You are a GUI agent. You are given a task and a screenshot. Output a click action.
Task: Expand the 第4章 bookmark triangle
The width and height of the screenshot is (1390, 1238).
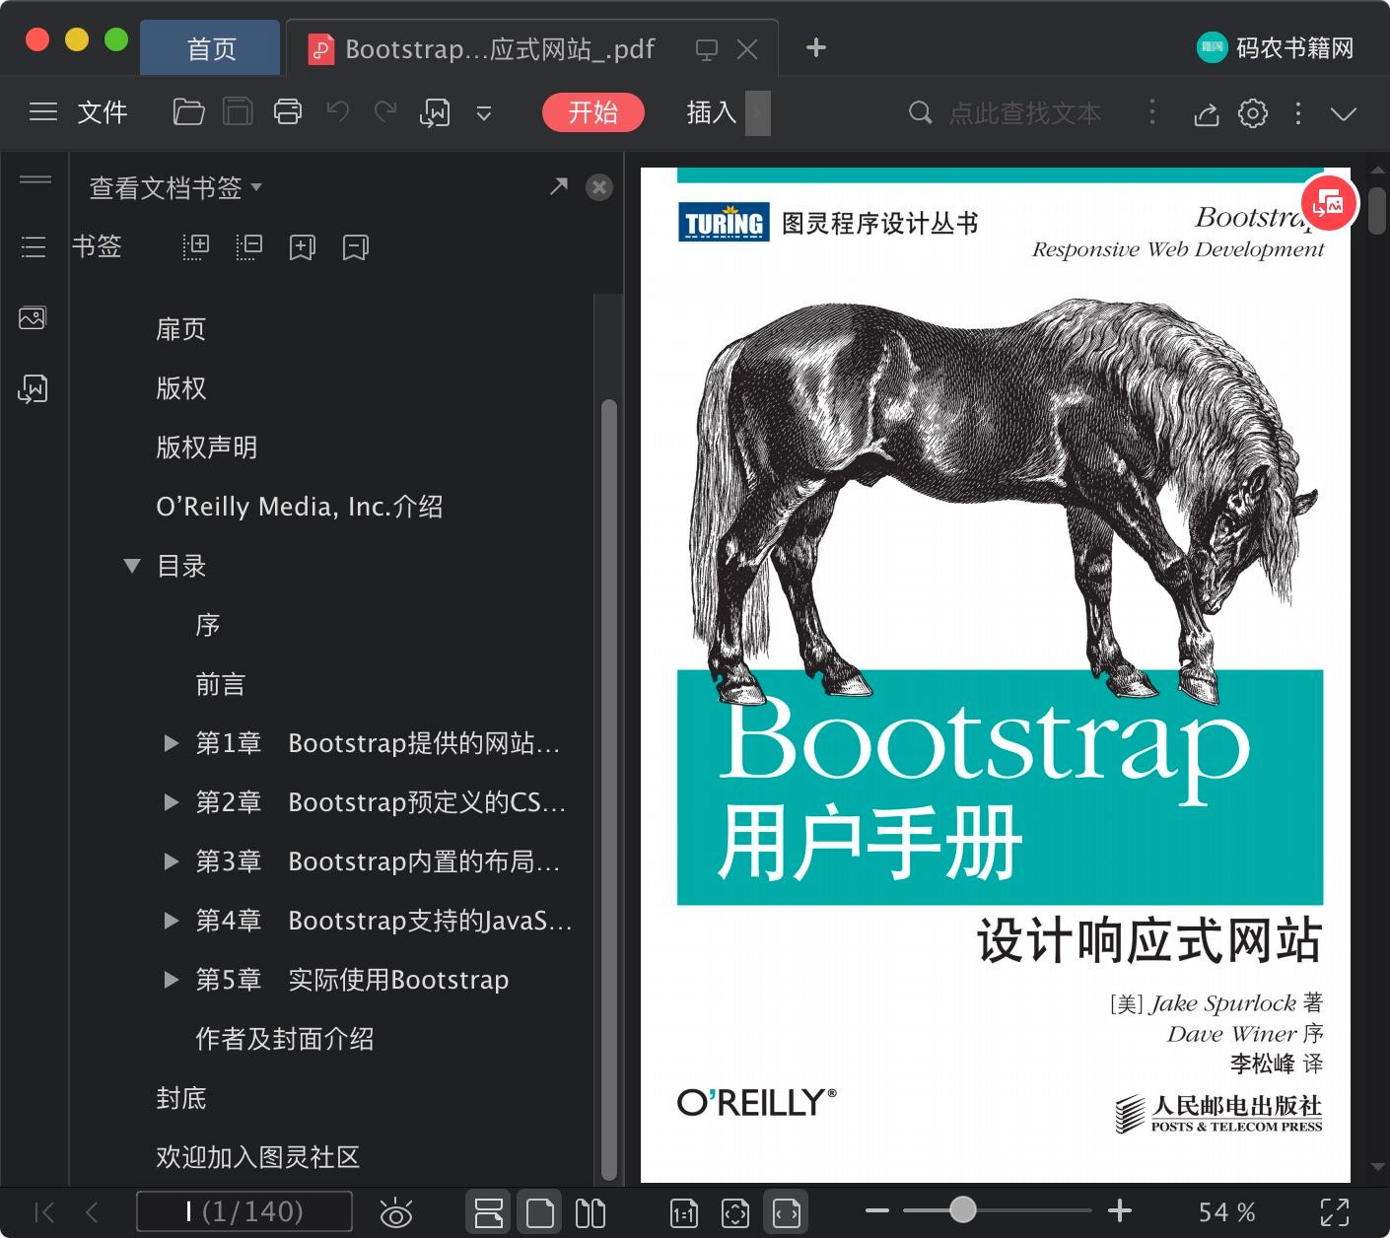[x=172, y=921]
